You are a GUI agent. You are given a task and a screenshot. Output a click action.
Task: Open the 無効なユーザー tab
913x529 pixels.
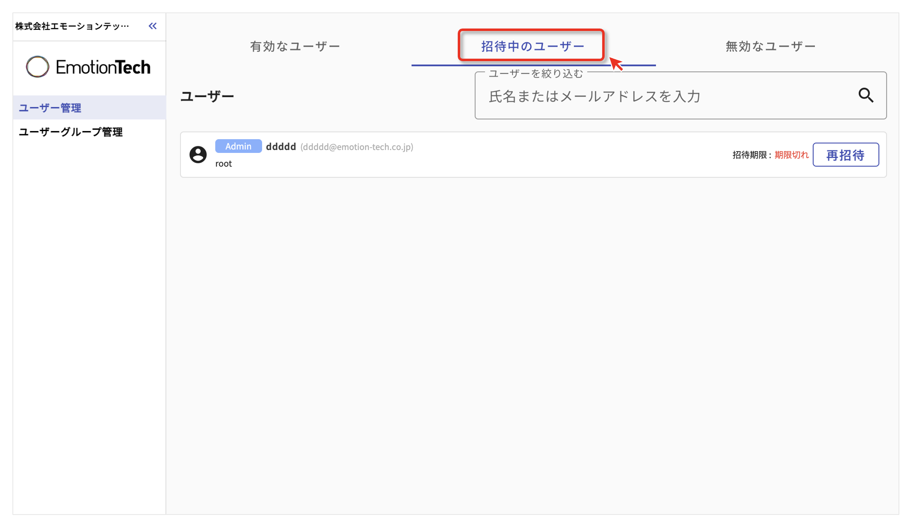770,46
